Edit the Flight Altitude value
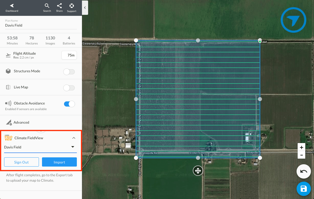 click(69, 55)
